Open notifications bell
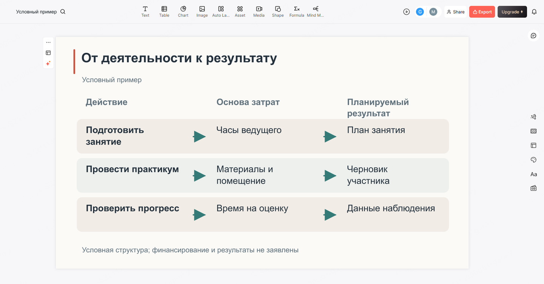 point(534,12)
